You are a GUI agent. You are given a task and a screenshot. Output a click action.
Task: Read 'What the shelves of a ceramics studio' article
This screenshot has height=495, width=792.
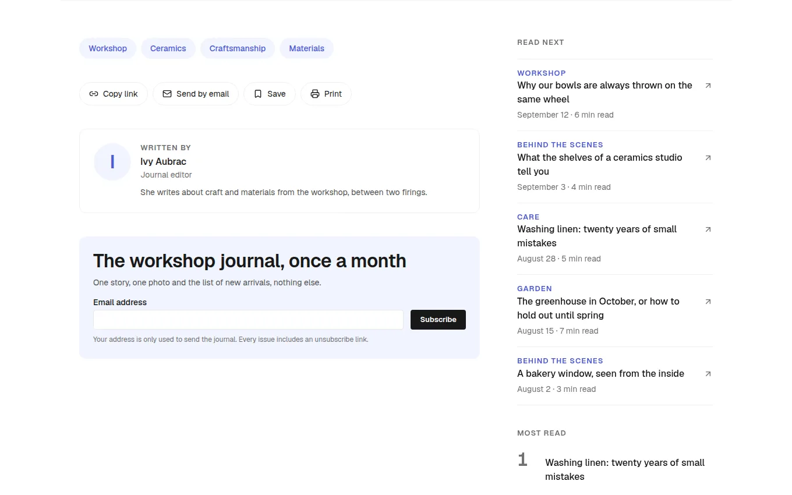pyautogui.click(x=600, y=164)
